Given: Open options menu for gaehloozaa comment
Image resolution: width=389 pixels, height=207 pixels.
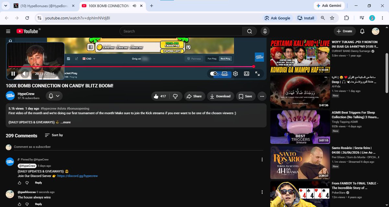Looking at the screenshot, I should (x=262, y=192).
